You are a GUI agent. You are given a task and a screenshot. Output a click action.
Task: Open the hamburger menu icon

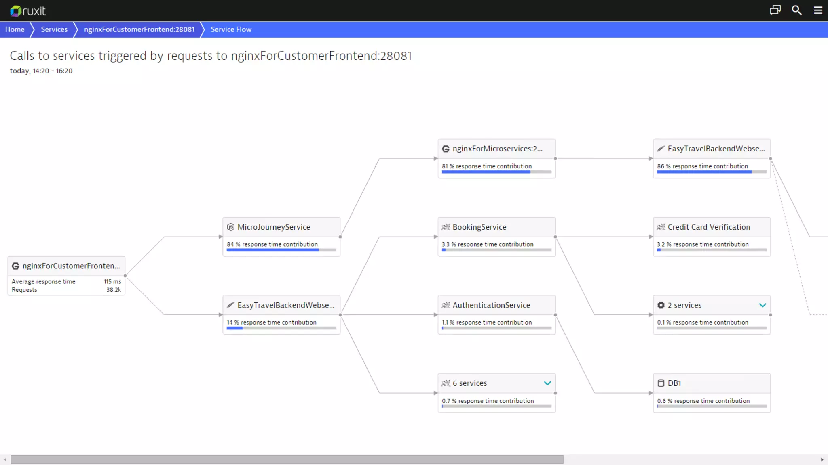point(818,10)
